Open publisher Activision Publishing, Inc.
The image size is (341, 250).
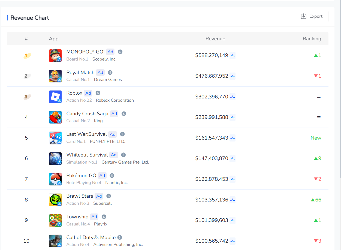tap(118, 245)
